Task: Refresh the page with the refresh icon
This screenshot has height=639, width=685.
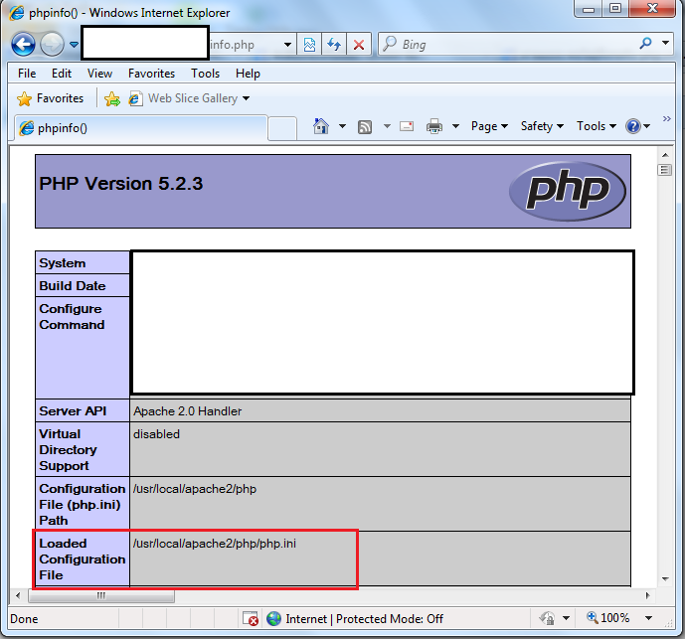Action: pos(334,45)
